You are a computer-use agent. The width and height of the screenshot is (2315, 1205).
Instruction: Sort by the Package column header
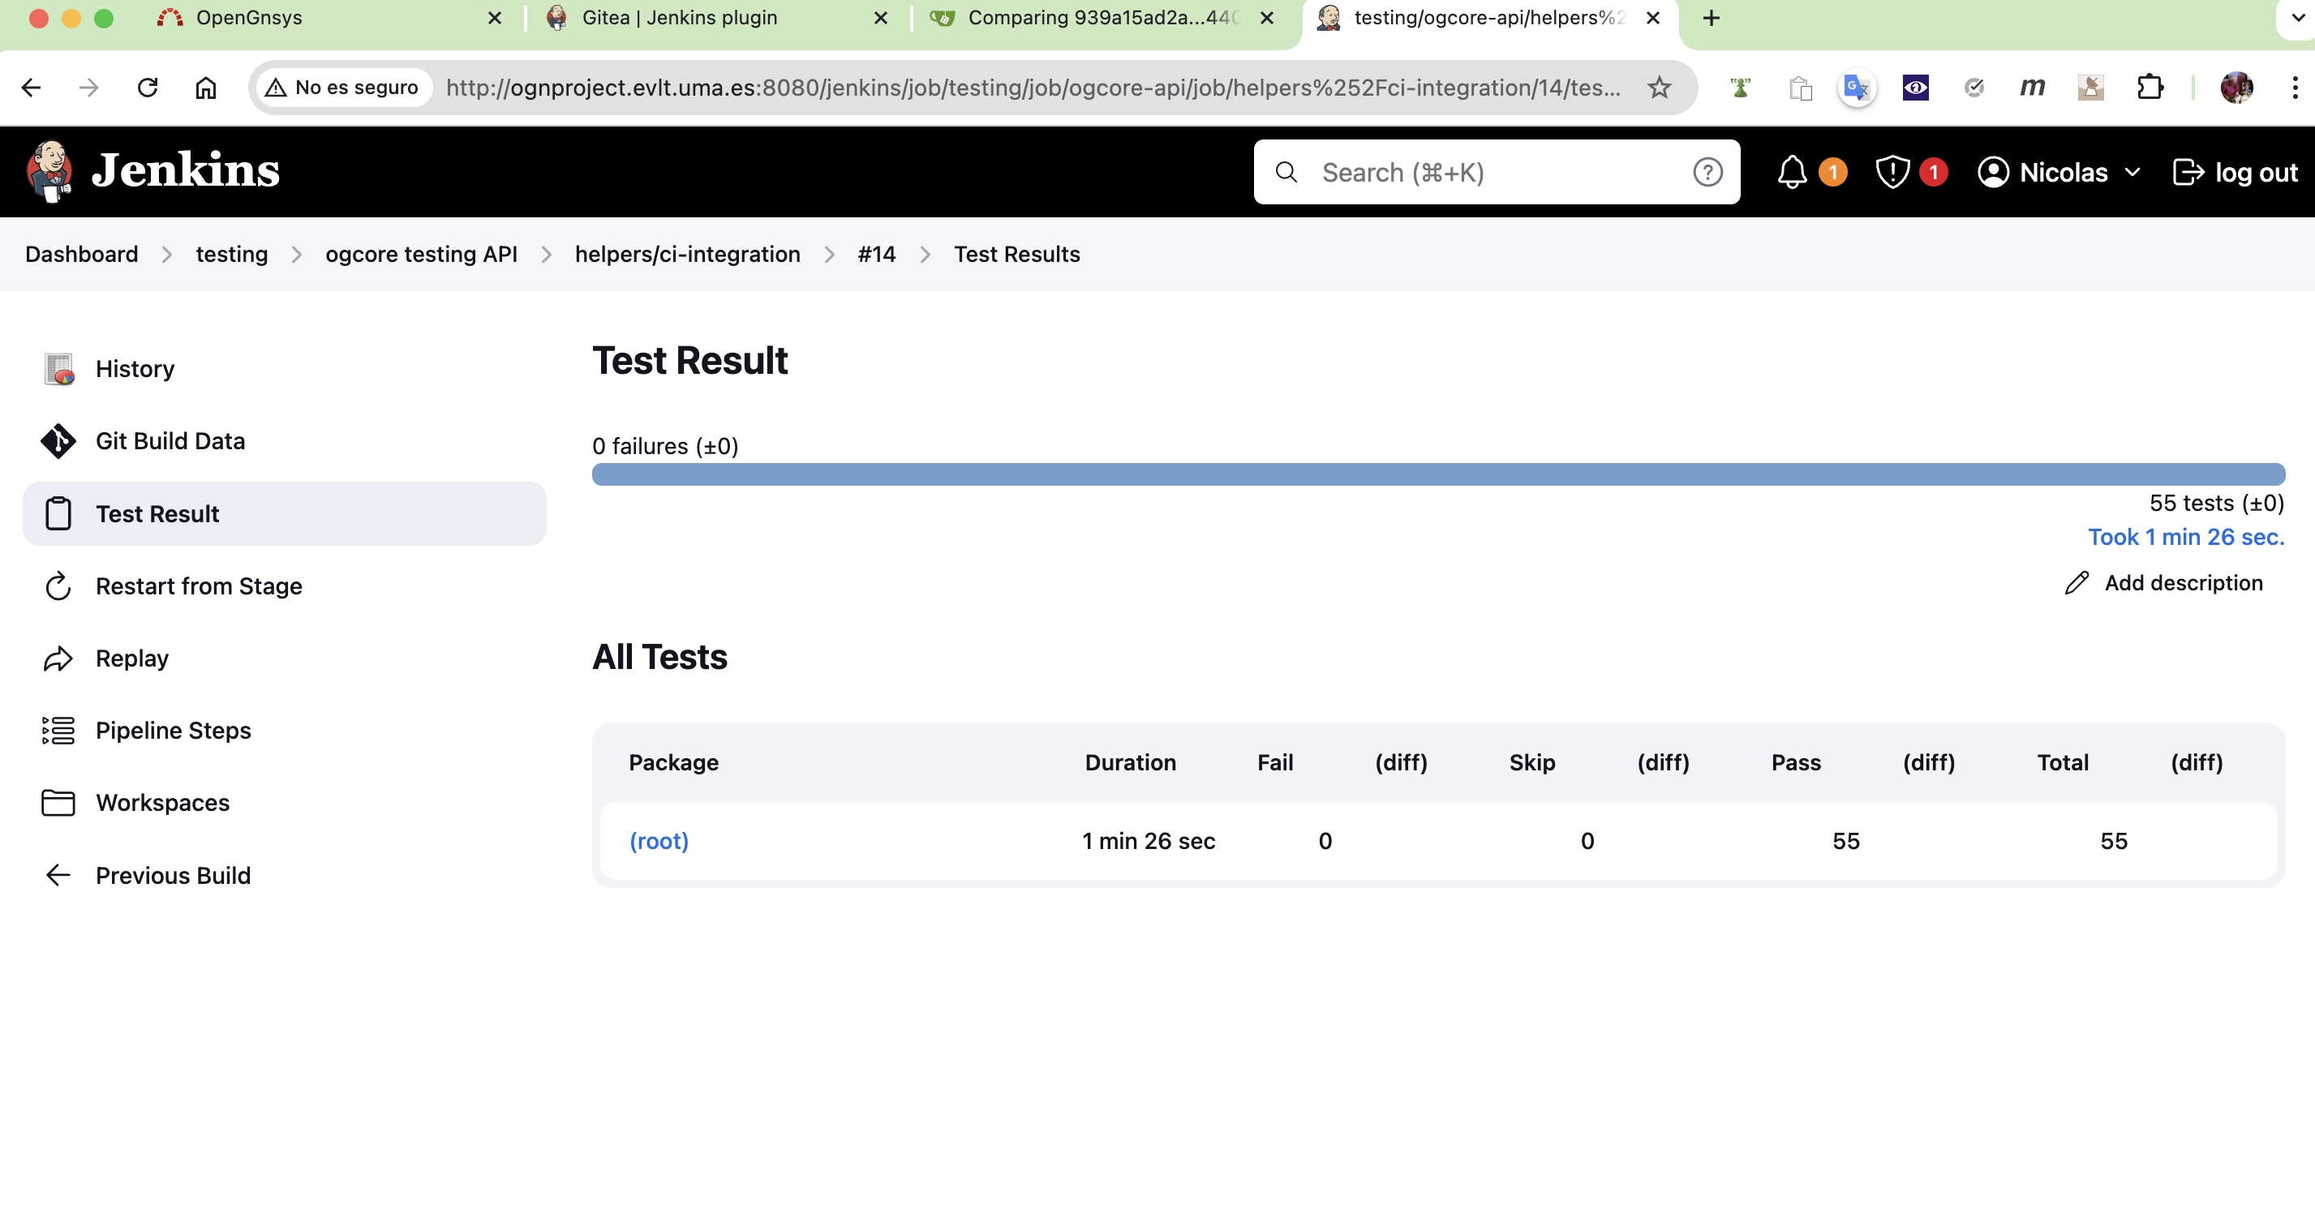pos(674,763)
